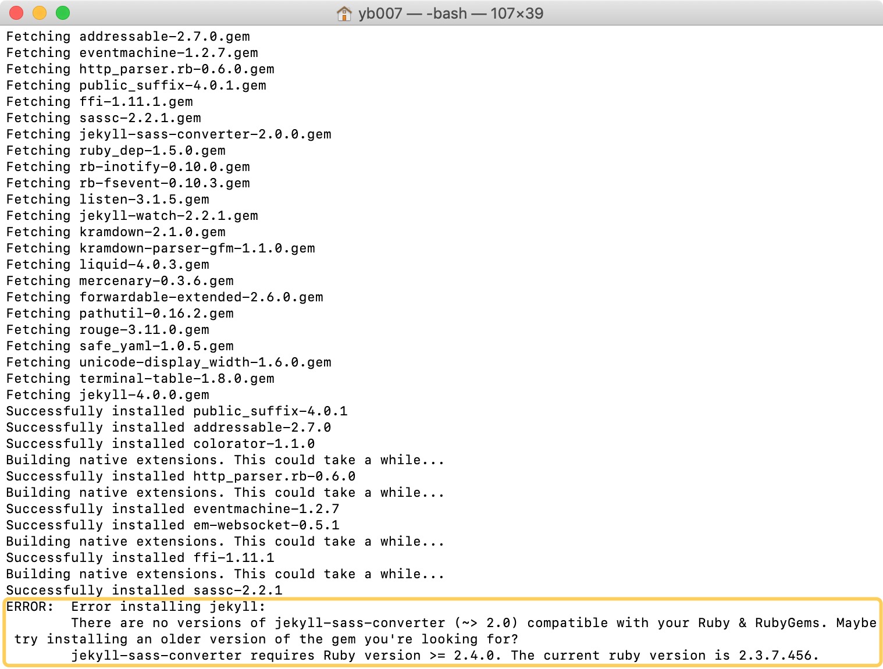
Task: Click the line 'Fetching listen-3.1.5.gem'
Action: (108, 200)
